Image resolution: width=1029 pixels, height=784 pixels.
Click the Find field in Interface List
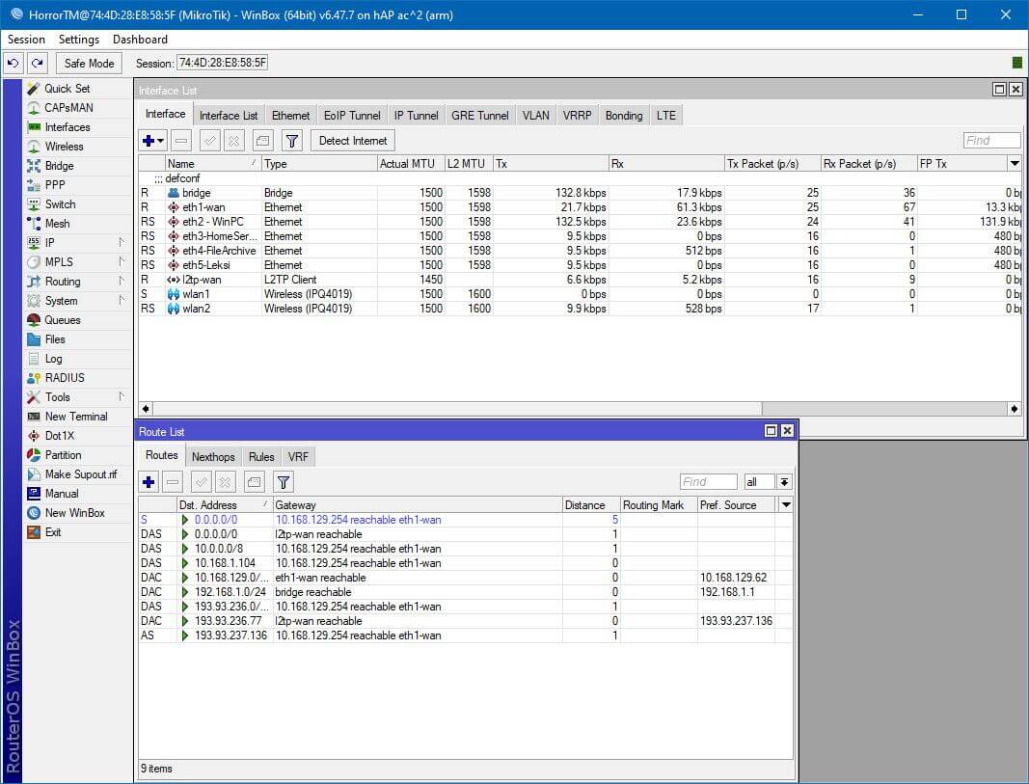[x=991, y=141]
